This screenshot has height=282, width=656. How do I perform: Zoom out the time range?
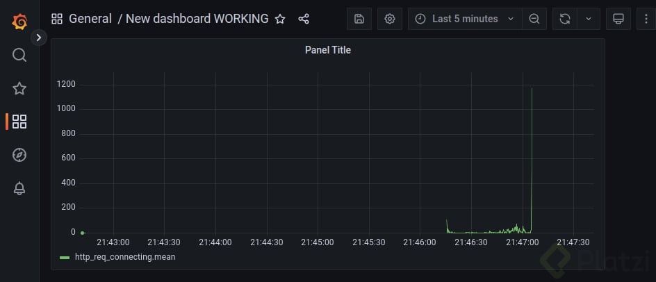pyautogui.click(x=534, y=19)
